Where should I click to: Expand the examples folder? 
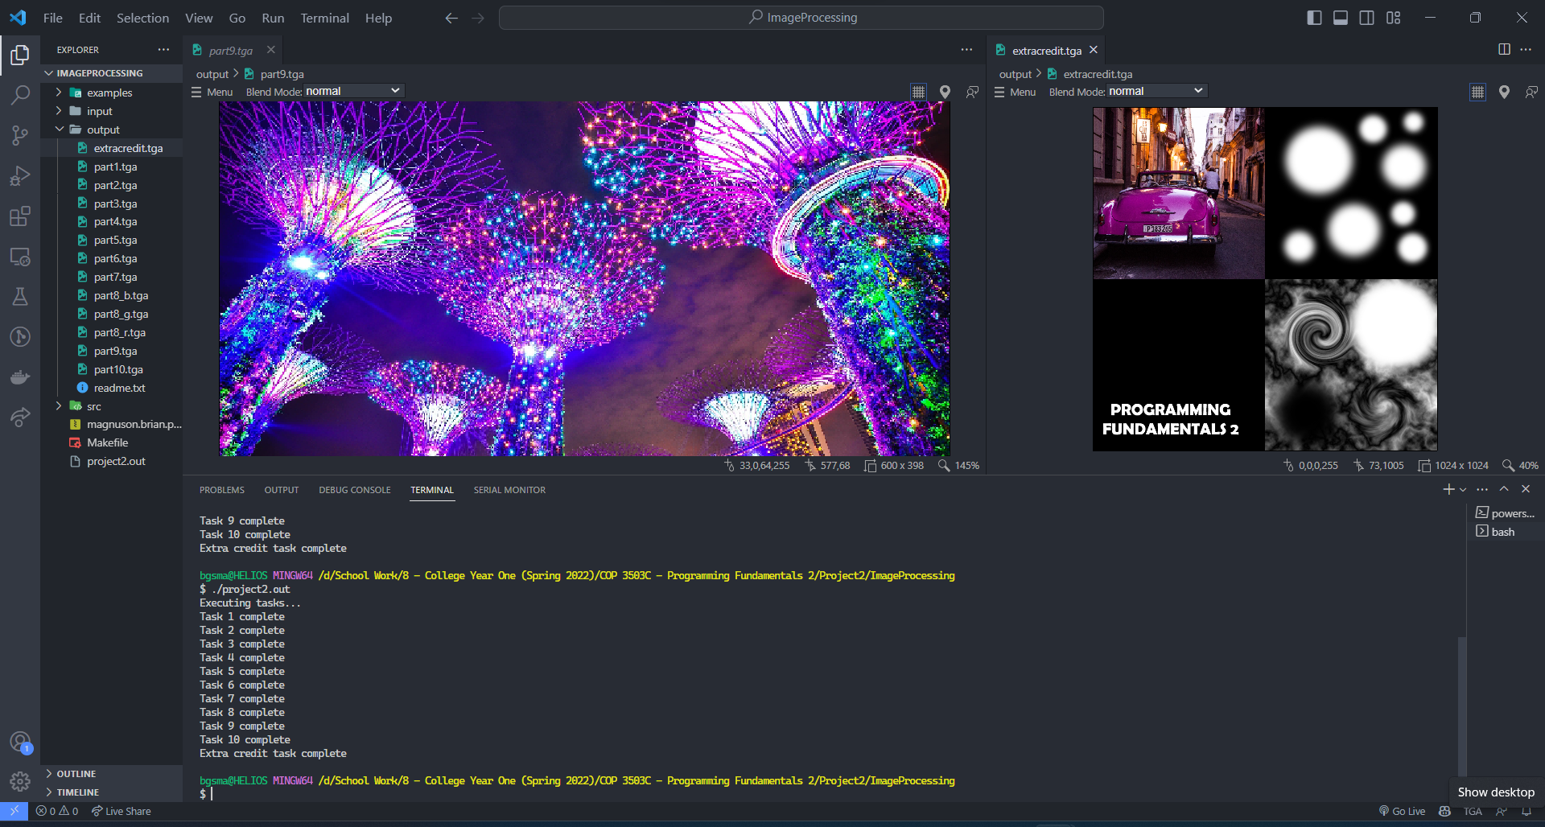[x=110, y=93]
